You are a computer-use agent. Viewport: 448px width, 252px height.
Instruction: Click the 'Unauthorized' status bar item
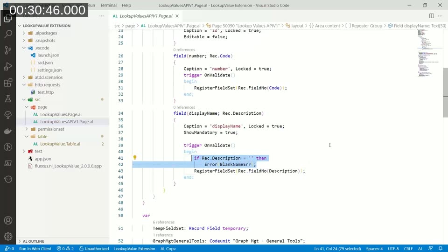pyautogui.click(x=94, y=249)
